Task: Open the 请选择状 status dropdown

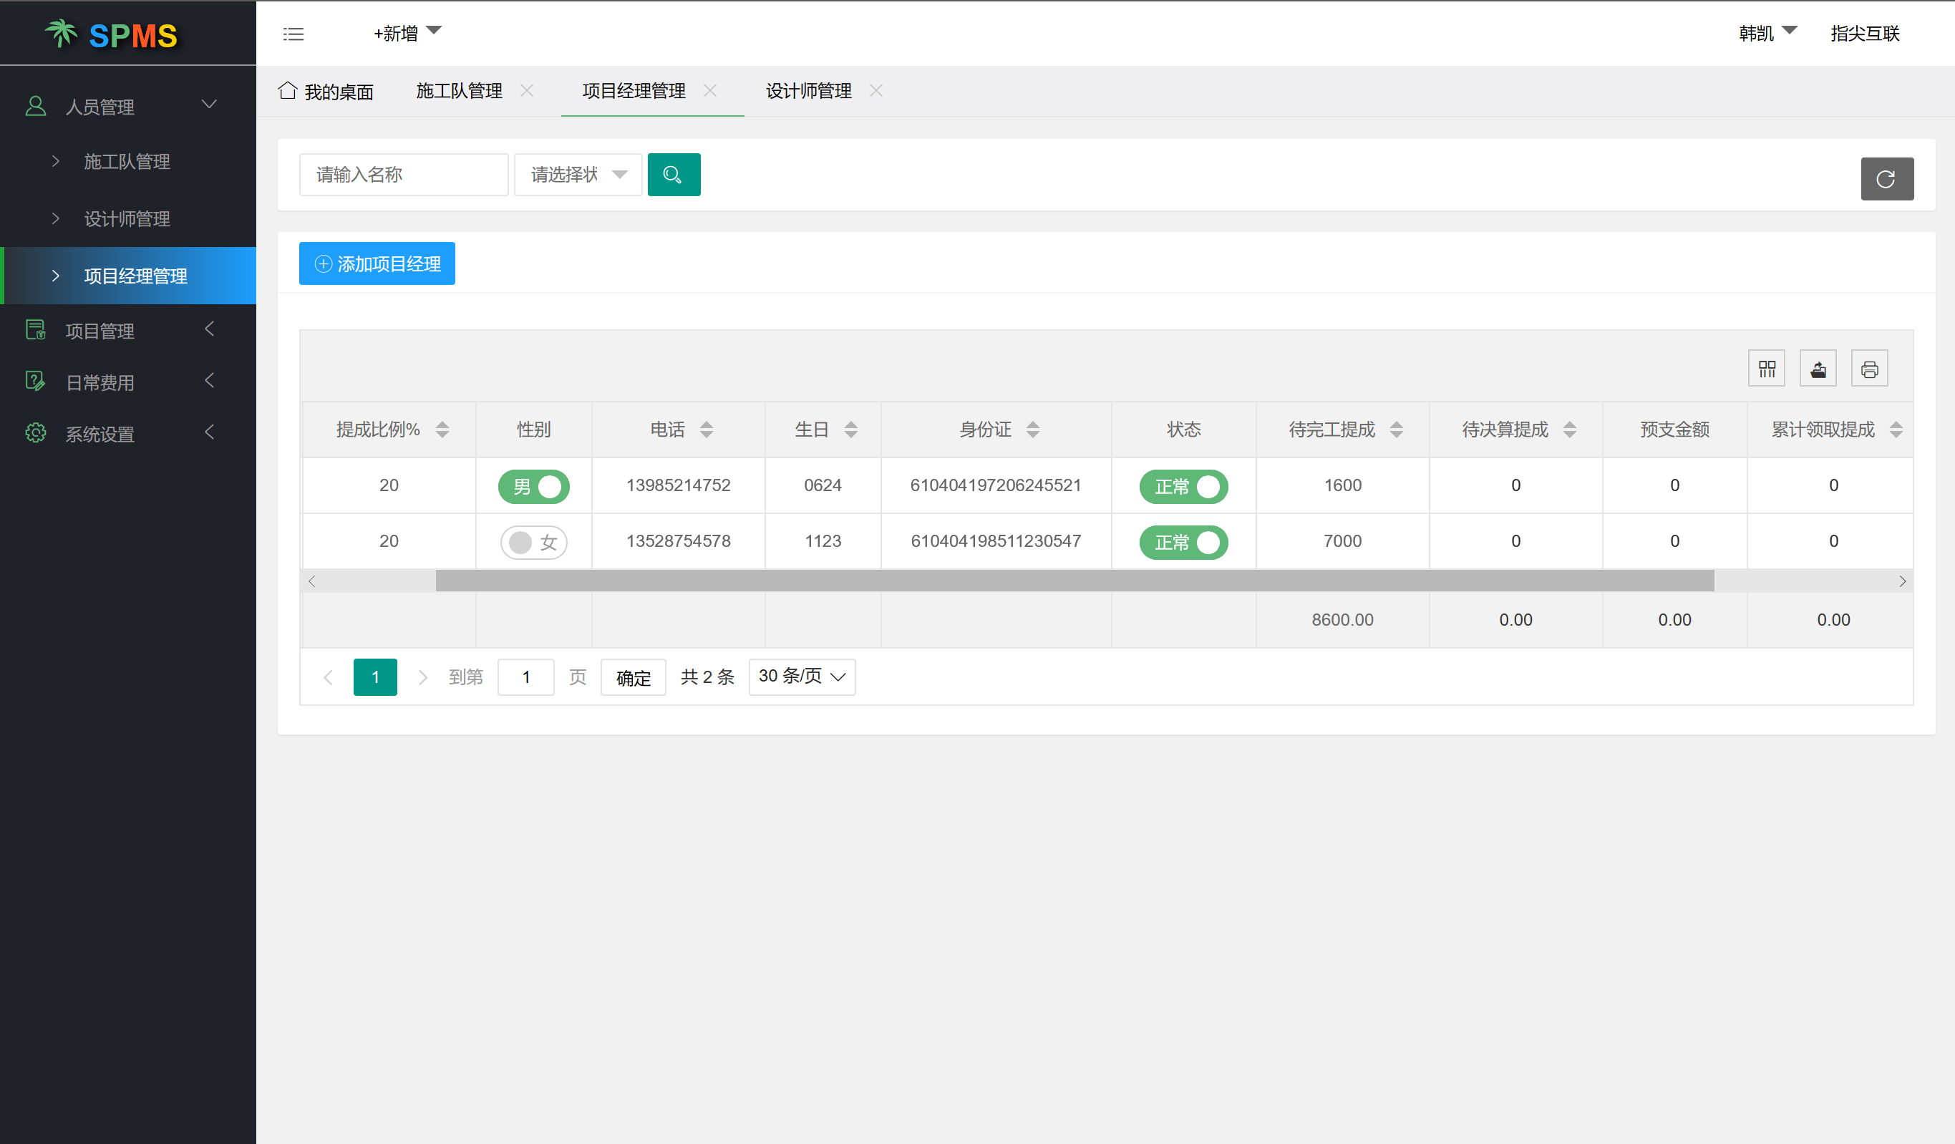Action: (578, 175)
